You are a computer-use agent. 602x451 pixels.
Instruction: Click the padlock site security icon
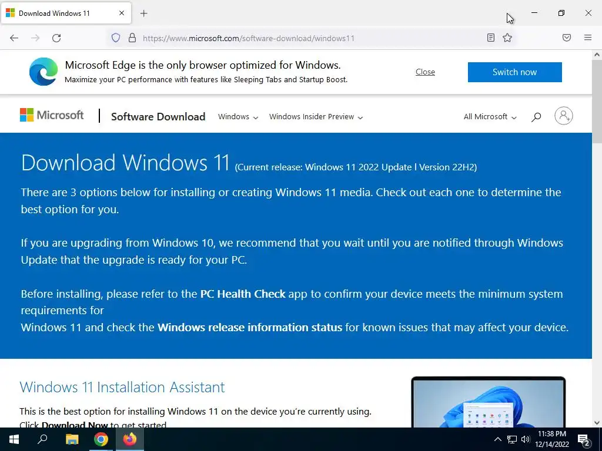[x=132, y=38]
